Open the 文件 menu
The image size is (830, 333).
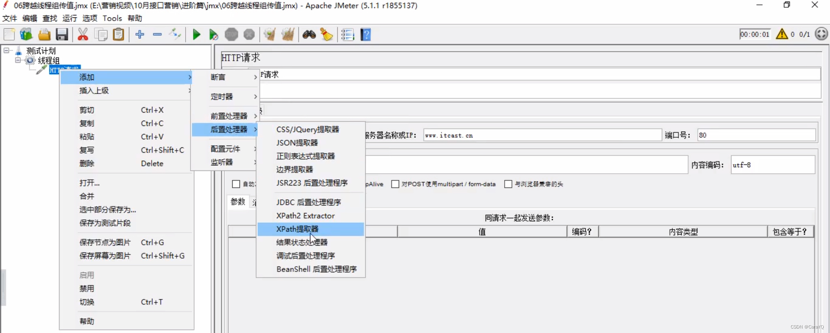coord(10,18)
